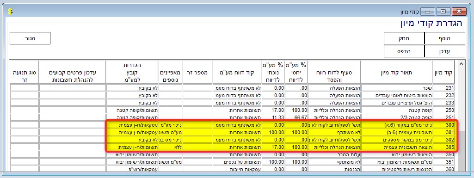Click the קוד מיון column header
Screen dimensions: 474x178
tap(444, 72)
